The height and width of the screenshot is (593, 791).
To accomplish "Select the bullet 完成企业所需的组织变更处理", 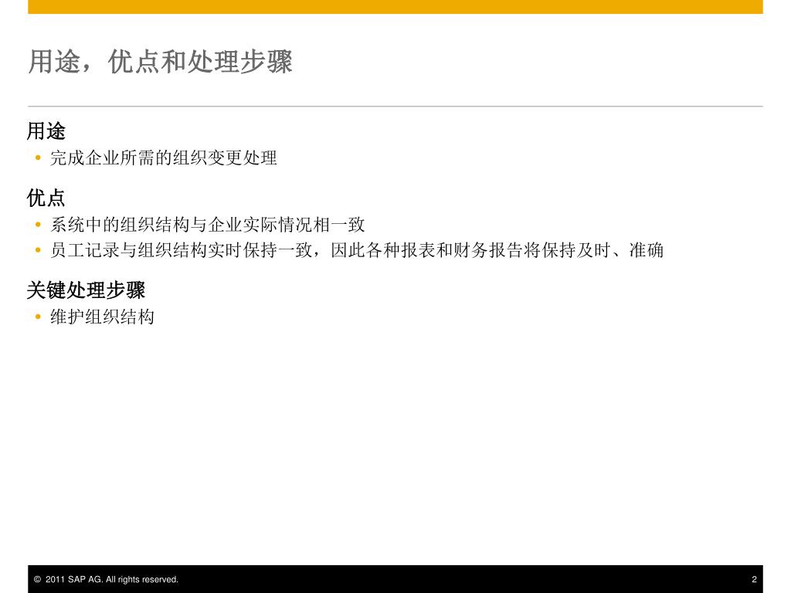I will (x=164, y=158).
